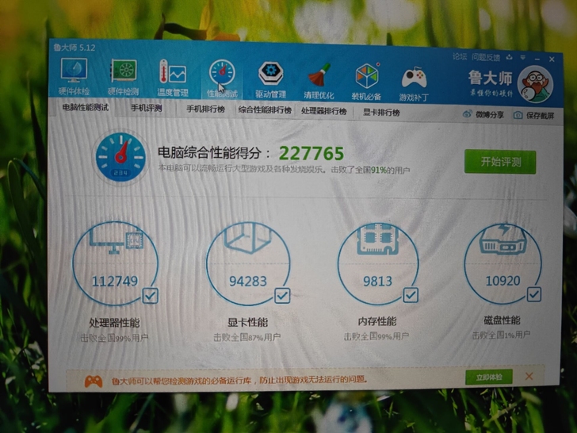Toggle 处理器性能 checkbox
The height and width of the screenshot is (433, 577).
pyautogui.click(x=150, y=296)
